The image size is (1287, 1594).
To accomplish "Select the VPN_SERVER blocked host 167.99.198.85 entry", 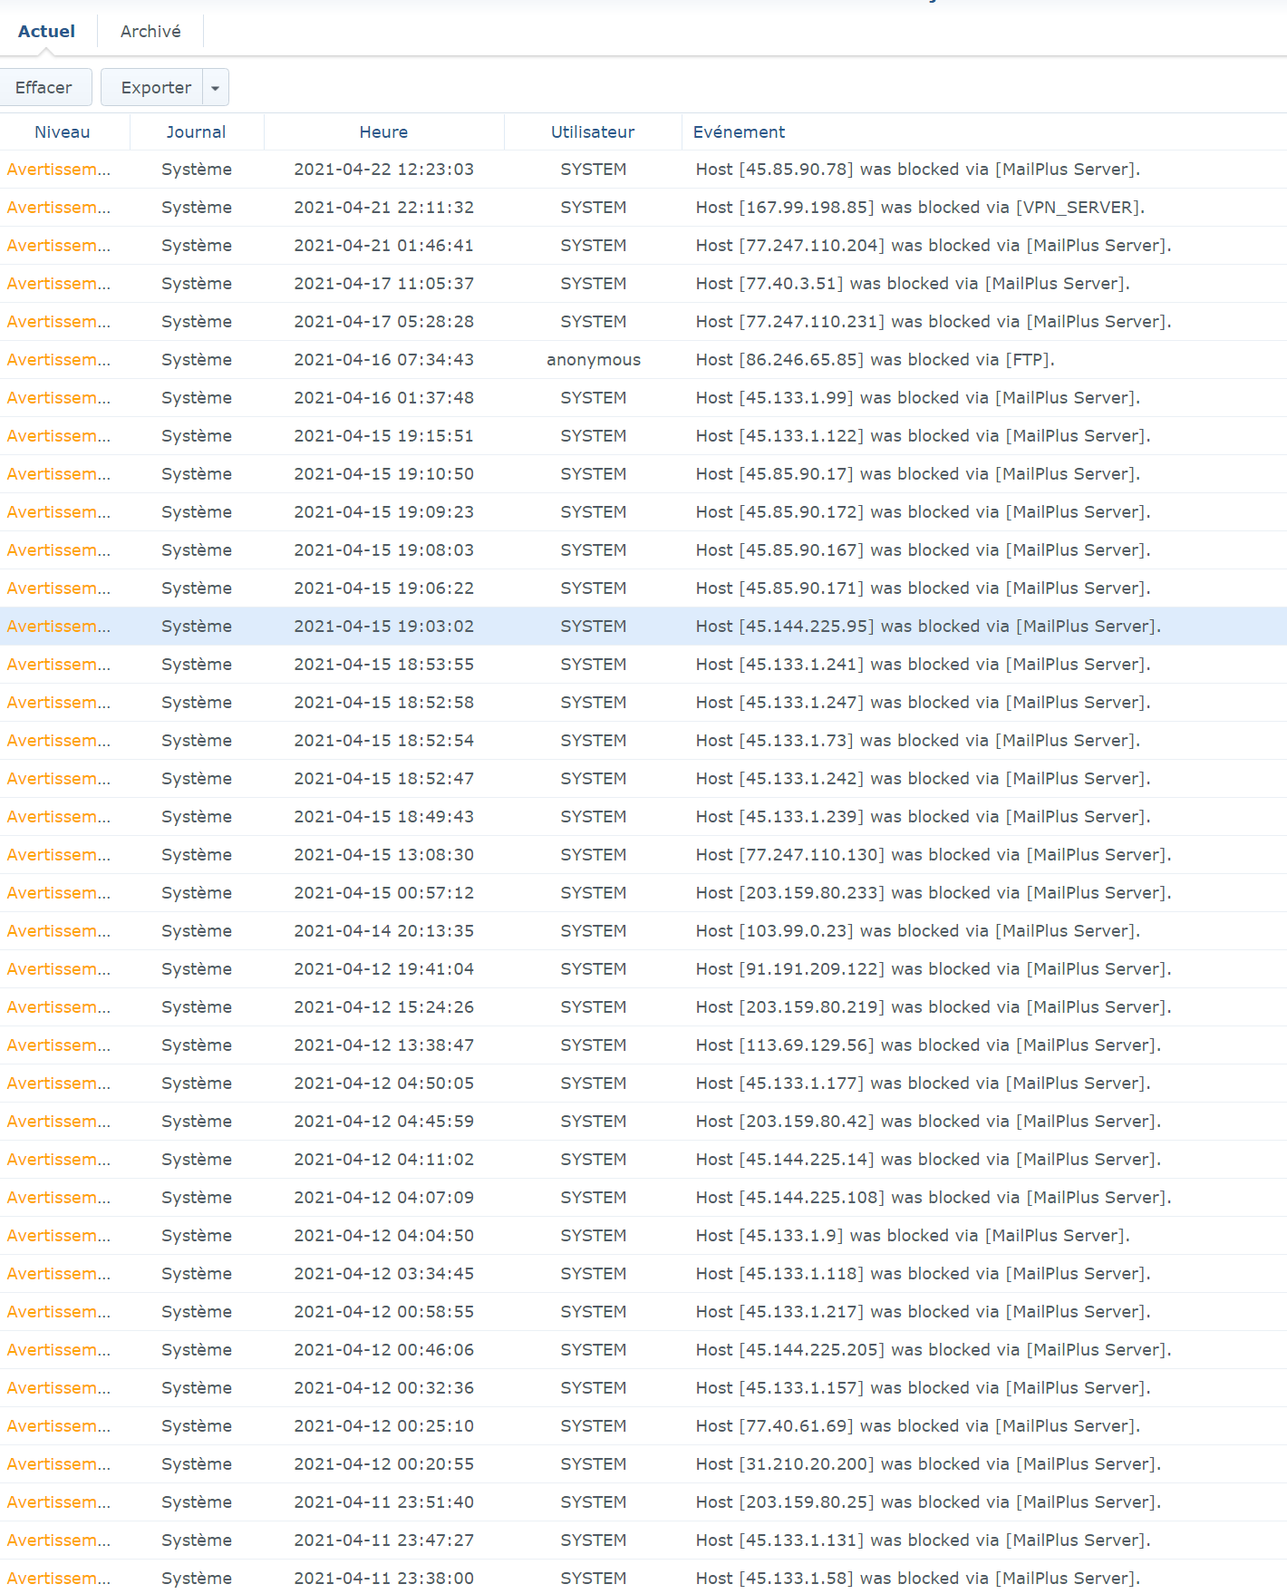I will pos(643,208).
